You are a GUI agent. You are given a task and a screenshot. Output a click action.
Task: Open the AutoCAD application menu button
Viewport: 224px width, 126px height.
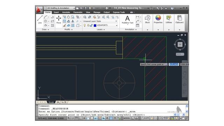(39, 10)
